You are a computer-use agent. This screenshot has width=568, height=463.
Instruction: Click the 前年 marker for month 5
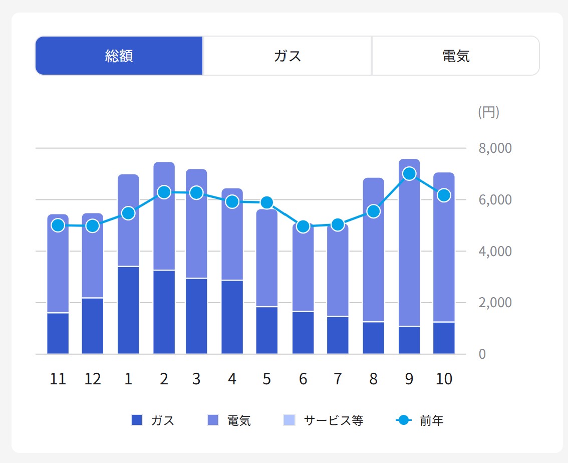(266, 202)
